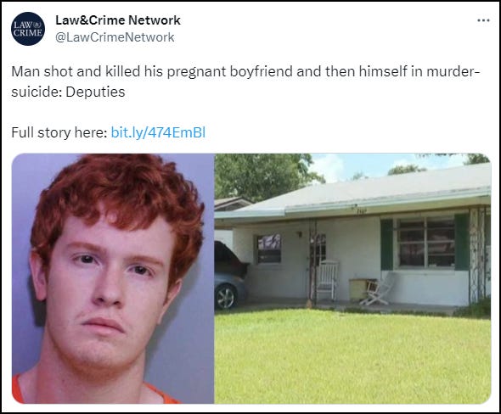Click the tipped folding chair on porch
The width and height of the screenshot is (501, 414).
377,292
